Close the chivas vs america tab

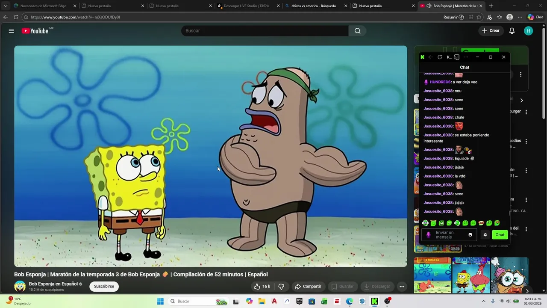click(346, 6)
